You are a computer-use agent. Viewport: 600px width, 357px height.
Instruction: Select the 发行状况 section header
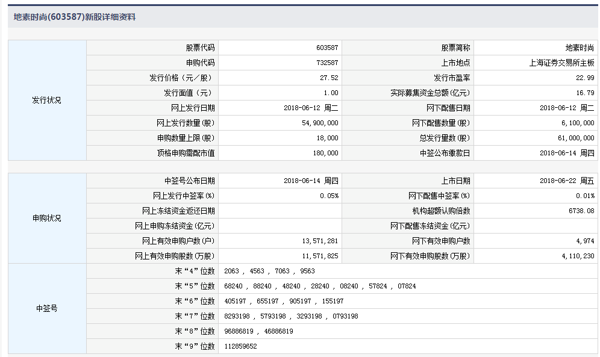tap(45, 100)
